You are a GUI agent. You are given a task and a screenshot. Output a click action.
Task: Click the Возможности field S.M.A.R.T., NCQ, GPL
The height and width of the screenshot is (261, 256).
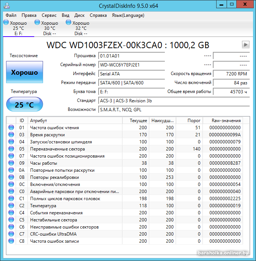(x=174, y=110)
